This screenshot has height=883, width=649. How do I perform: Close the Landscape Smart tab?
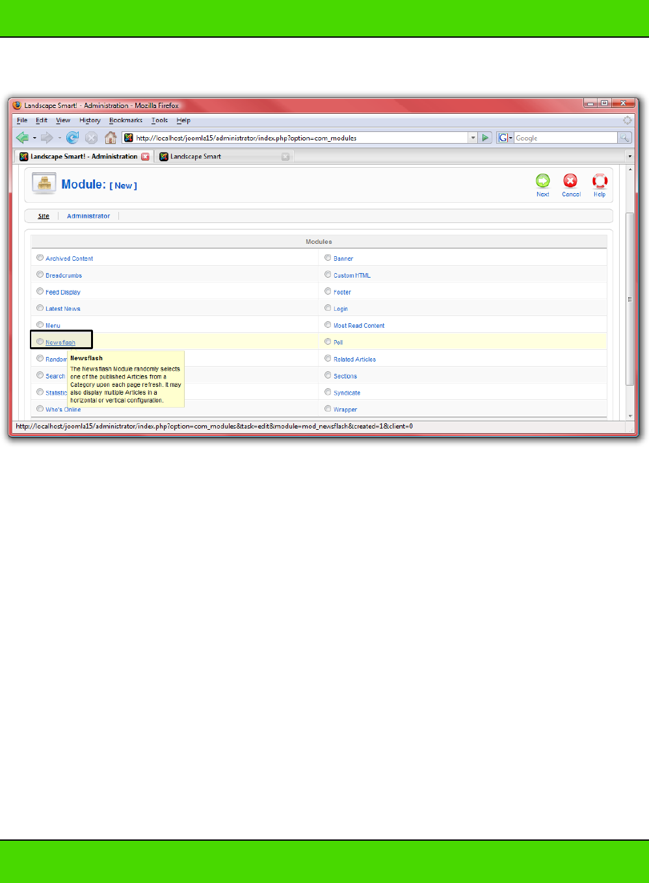point(285,157)
